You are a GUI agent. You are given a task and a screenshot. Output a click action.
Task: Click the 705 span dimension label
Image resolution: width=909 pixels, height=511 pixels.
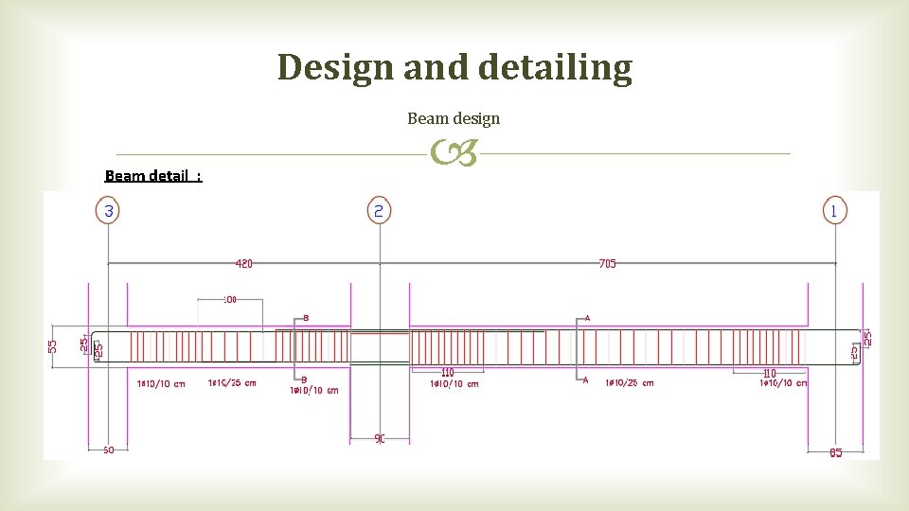tap(607, 264)
